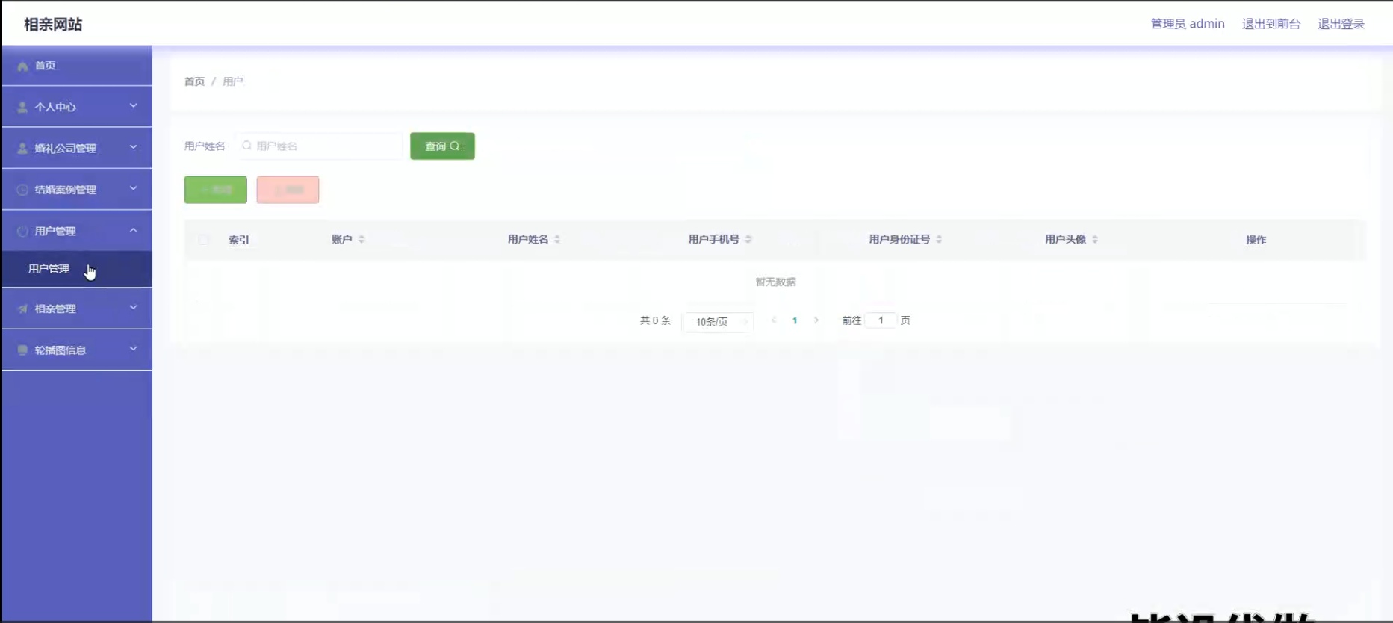Expand the 结婚案例管理 menu chevron
Screen dimensions: 1393x623
(134, 188)
